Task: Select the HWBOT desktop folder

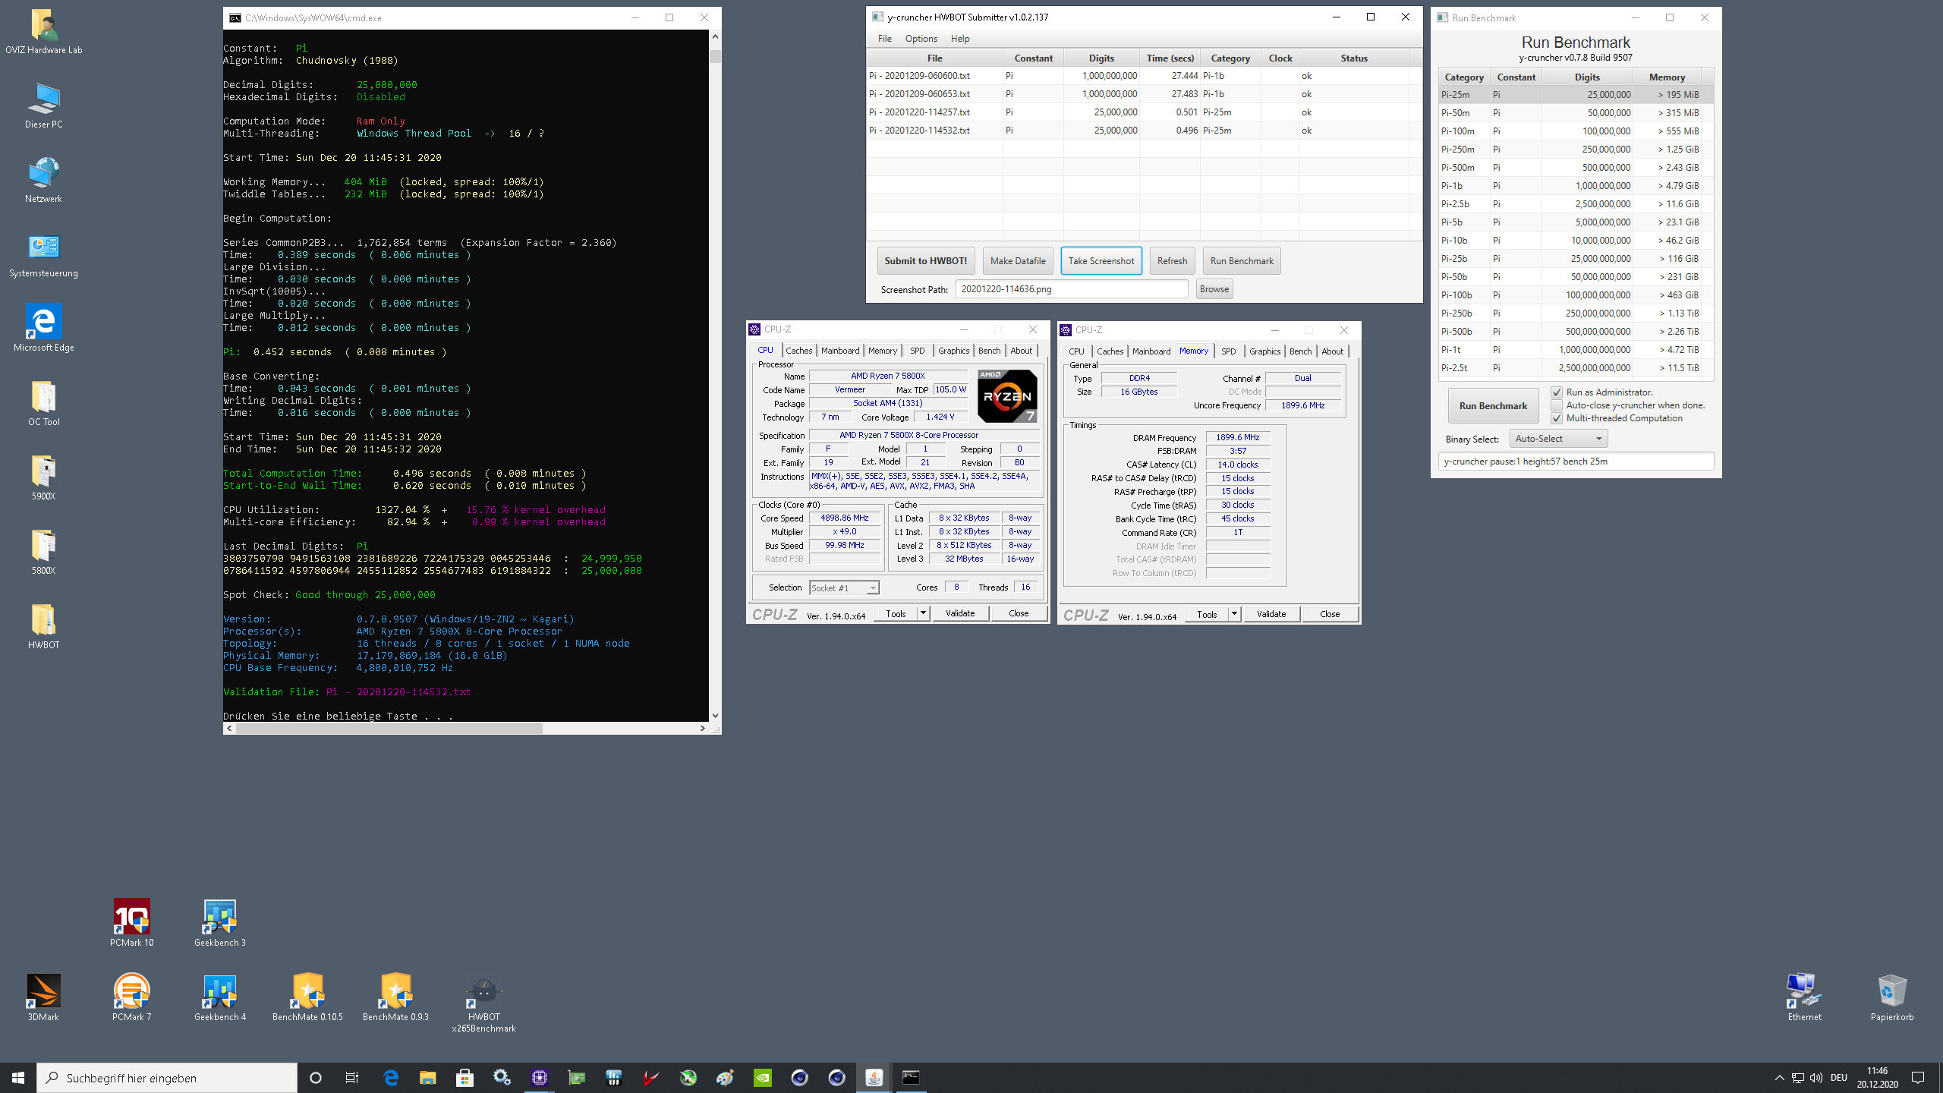Action: tap(43, 627)
